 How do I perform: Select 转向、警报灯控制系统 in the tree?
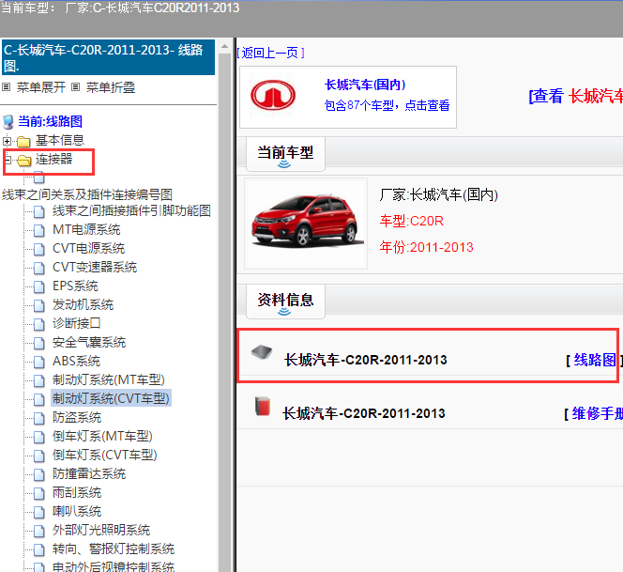114,549
